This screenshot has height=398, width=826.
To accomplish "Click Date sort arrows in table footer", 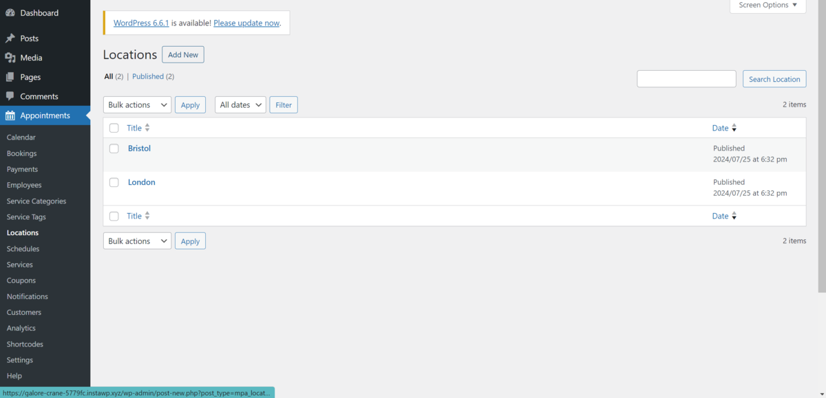I will pos(734,216).
